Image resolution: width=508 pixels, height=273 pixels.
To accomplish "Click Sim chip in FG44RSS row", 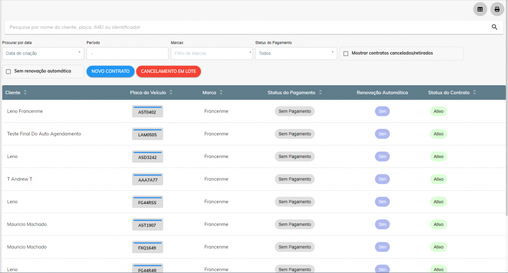I will point(382,202).
